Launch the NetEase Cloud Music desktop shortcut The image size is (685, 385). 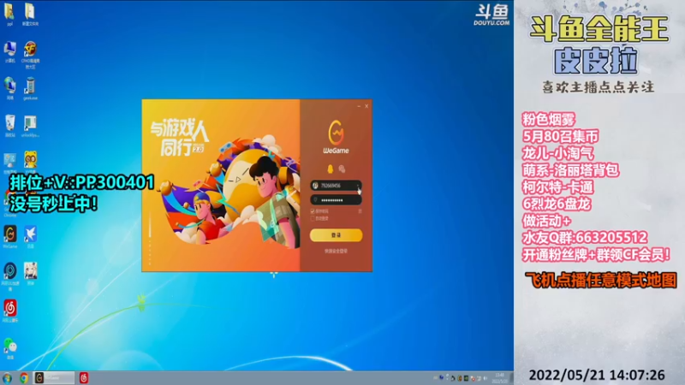[x=10, y=311]
